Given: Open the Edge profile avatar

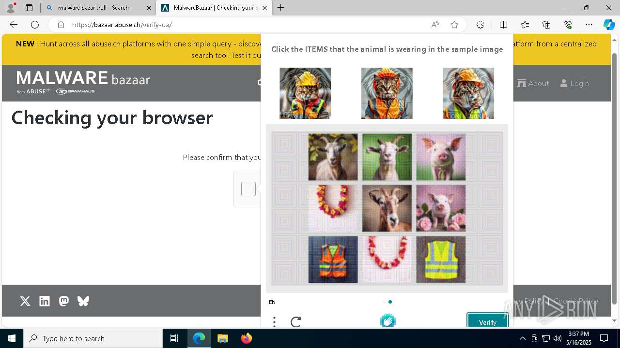Looking at the screenshot, I should [11, 8].
